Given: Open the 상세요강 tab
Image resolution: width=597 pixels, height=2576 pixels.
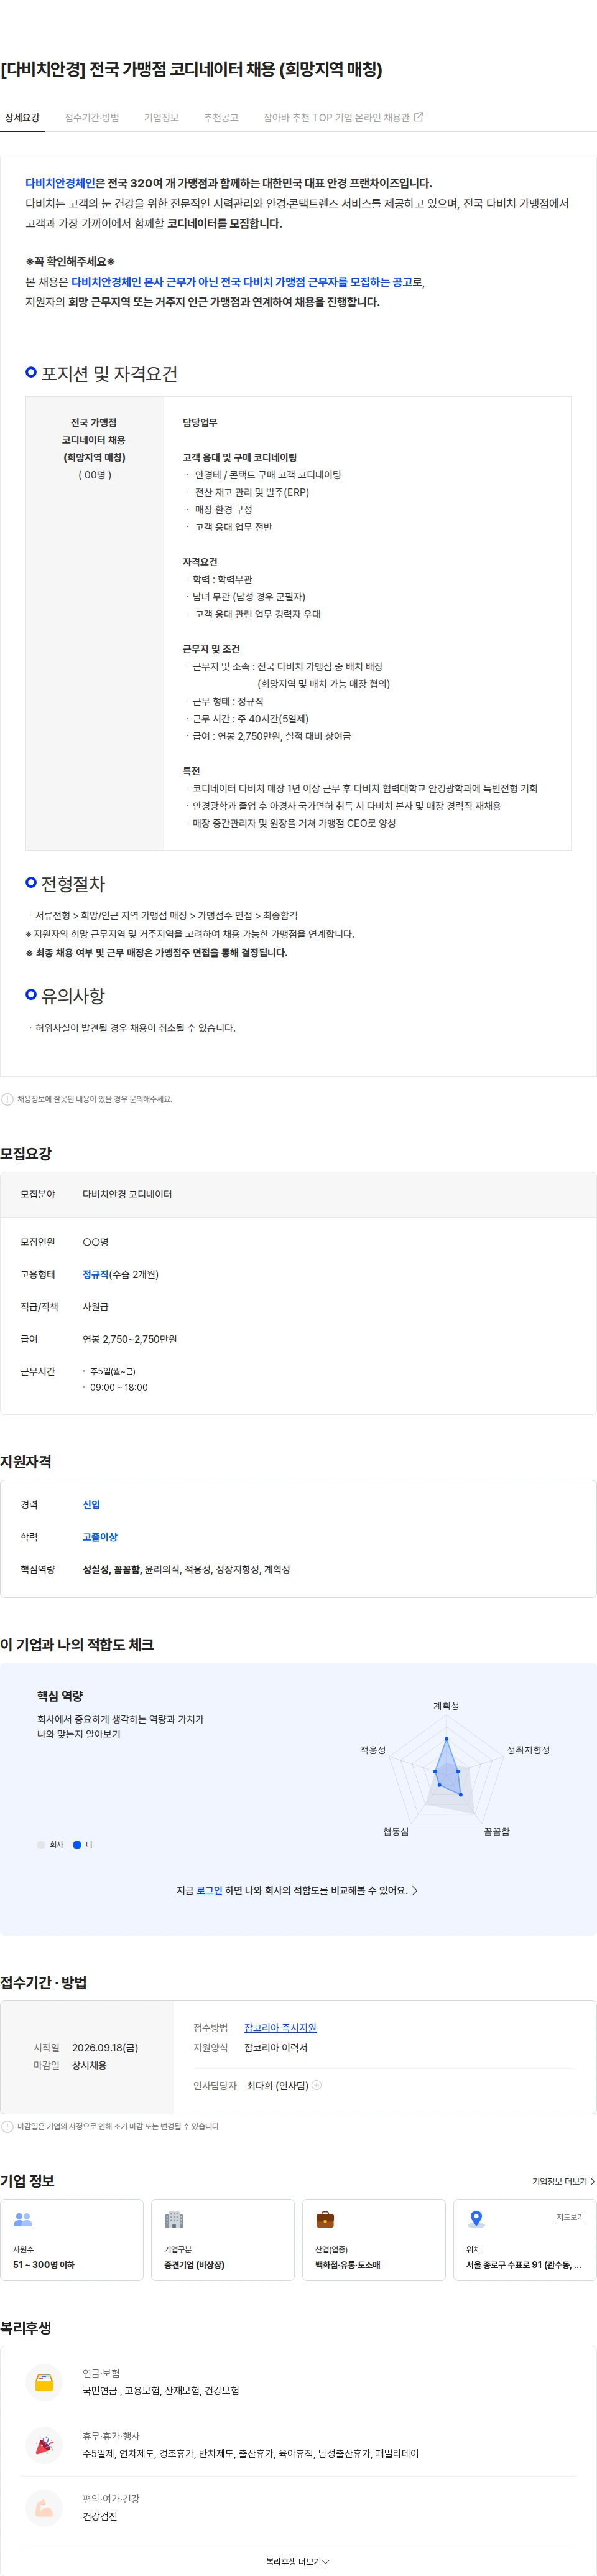Looking at the screenshot, I should pos(22,118).
